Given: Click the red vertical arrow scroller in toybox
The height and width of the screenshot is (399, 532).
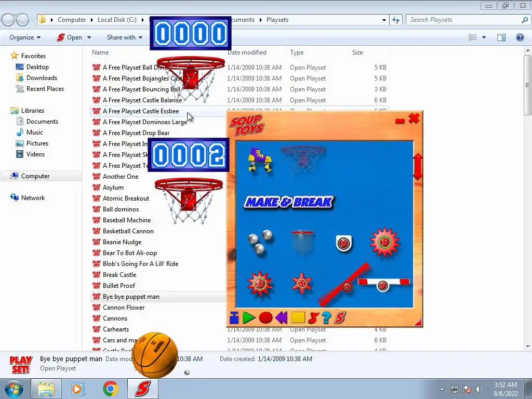Looking at the screenshot, I should coord(418,166).
